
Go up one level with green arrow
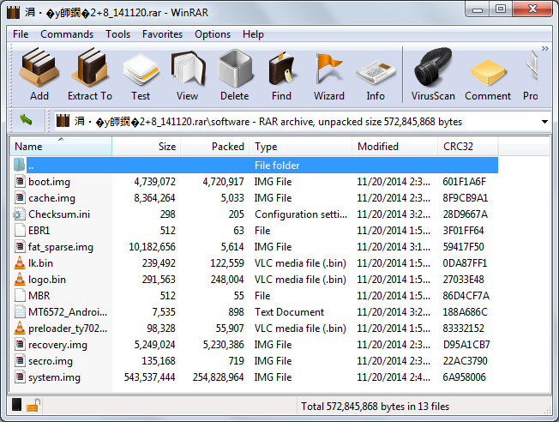(26, 120)
